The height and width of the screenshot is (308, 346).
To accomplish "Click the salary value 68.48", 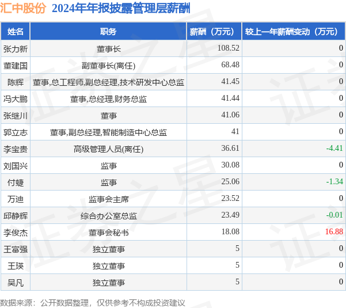I will point(230,65).
